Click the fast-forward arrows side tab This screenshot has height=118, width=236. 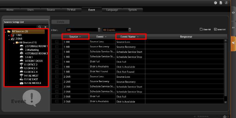point(233,28)
